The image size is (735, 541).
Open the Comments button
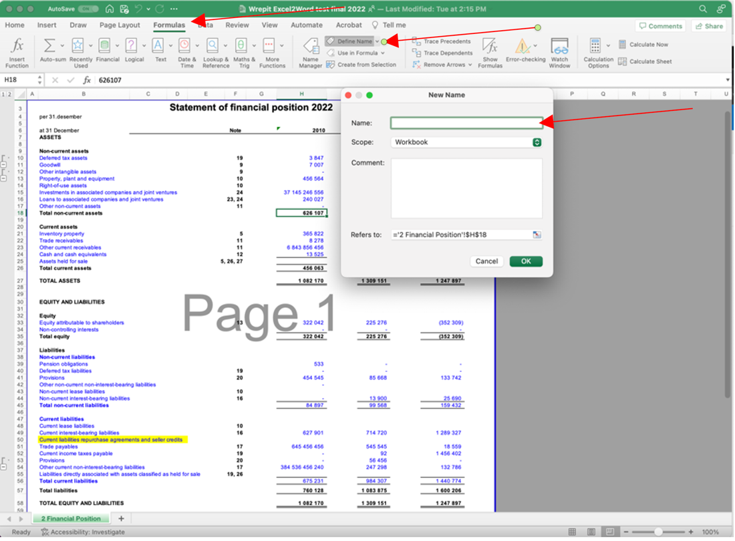(660, 26)
